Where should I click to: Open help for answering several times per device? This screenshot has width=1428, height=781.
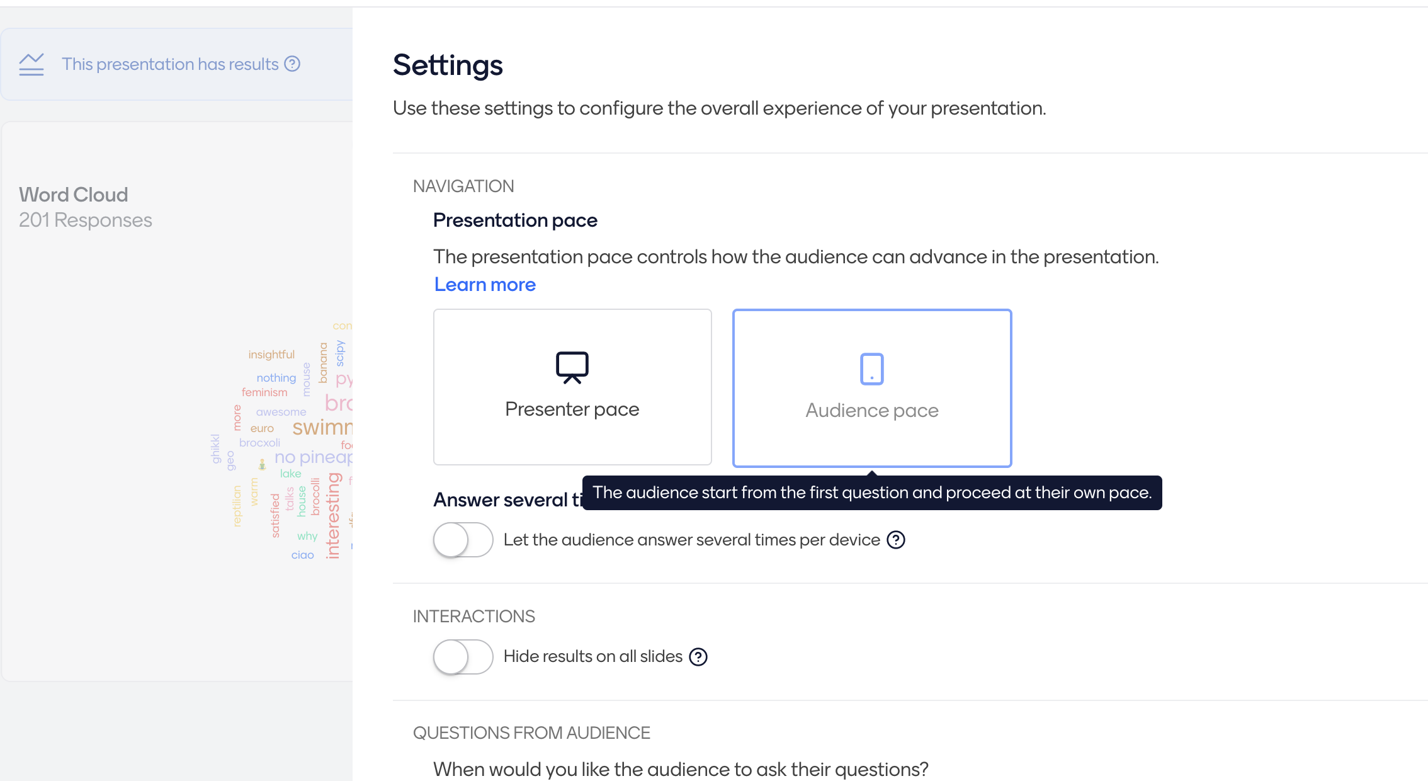coord(897,540)
